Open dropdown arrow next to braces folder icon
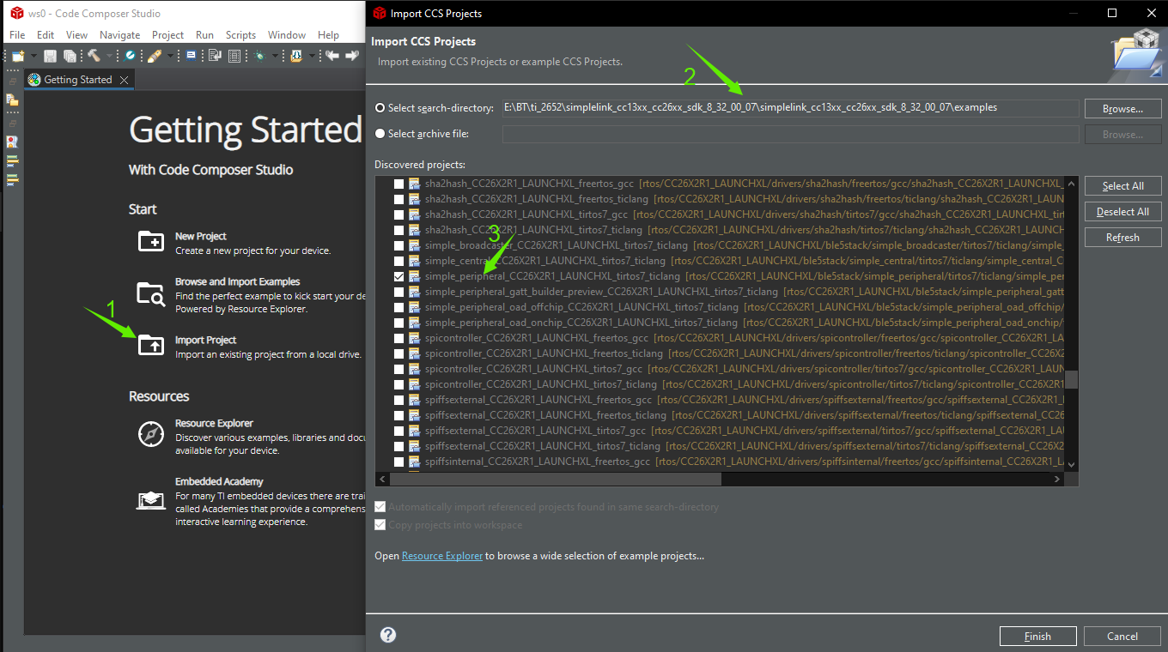 coord(312,56)
